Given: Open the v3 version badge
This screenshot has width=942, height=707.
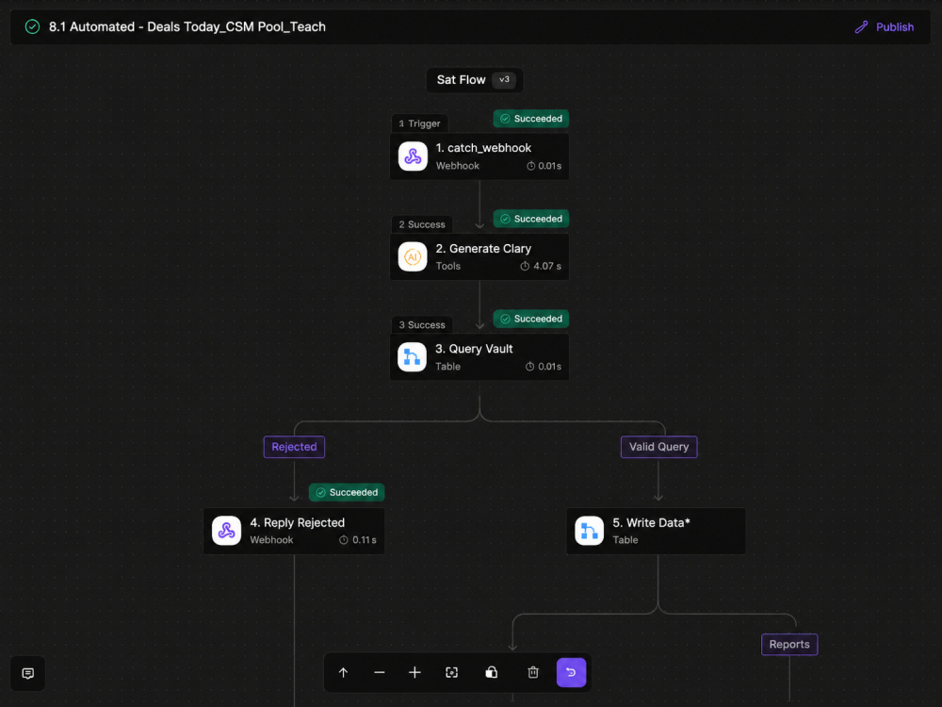Looking at the screenshot, I should tap(504, 79).
